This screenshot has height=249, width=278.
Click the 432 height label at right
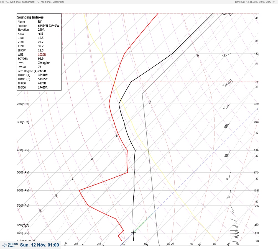[256, 53]
